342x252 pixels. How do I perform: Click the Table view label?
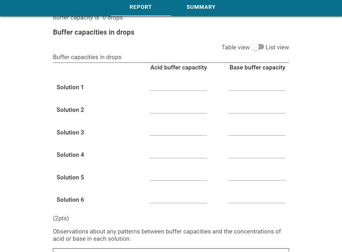coord(236,47)
